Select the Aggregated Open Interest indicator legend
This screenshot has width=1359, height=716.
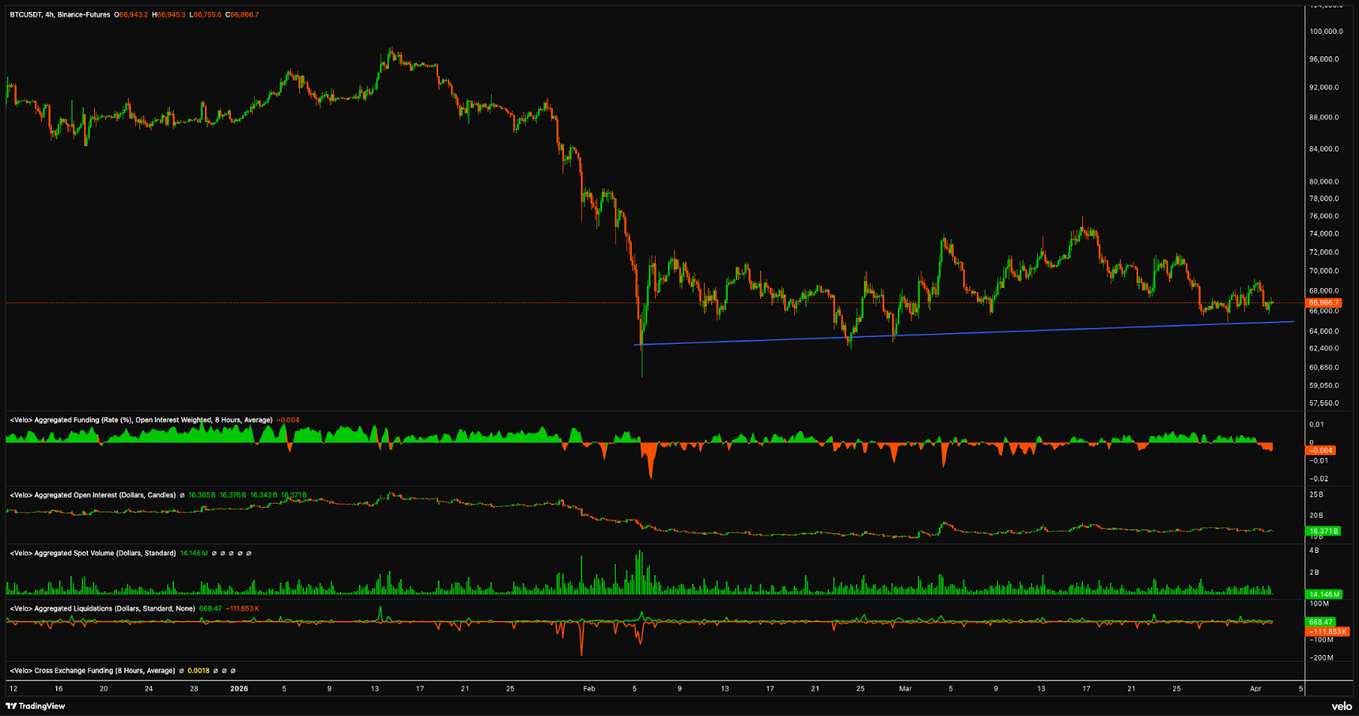(93, 494)
